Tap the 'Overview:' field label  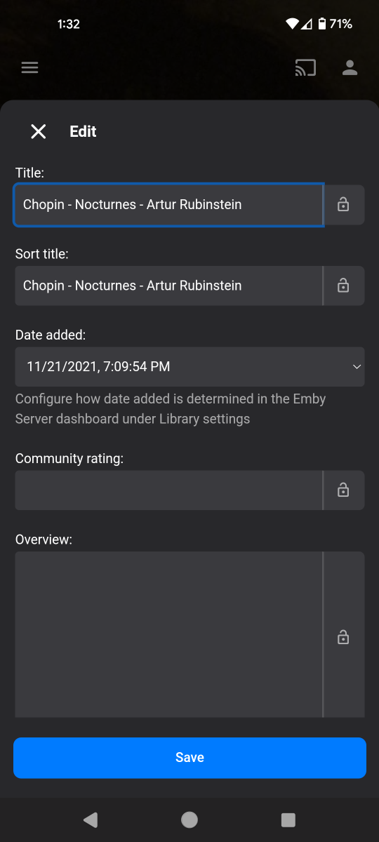(x=44, y=540)
